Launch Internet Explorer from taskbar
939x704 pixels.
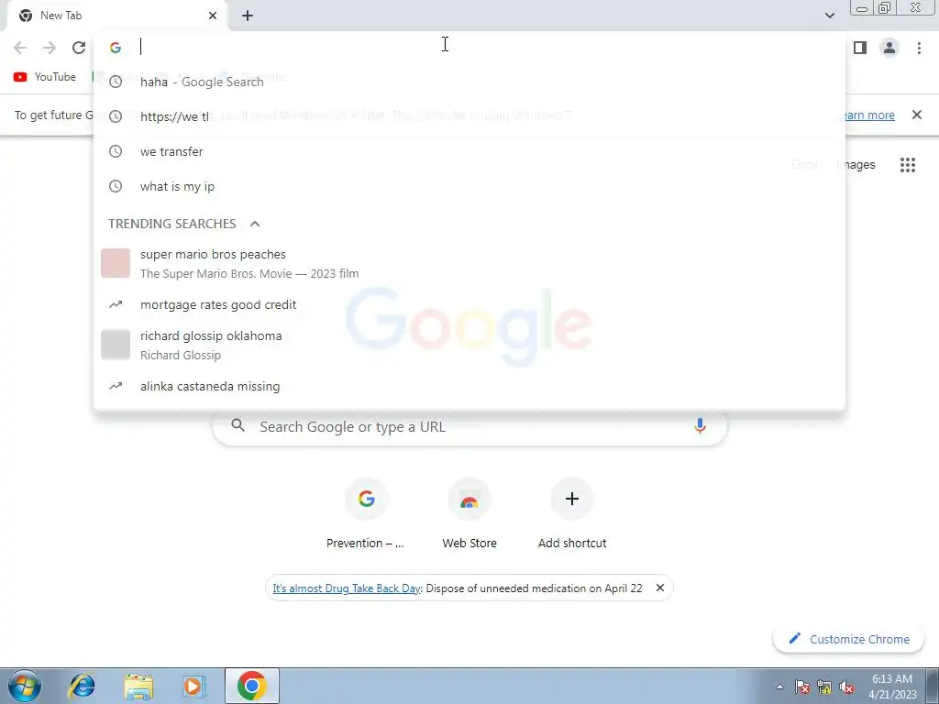tap(82, 686)
